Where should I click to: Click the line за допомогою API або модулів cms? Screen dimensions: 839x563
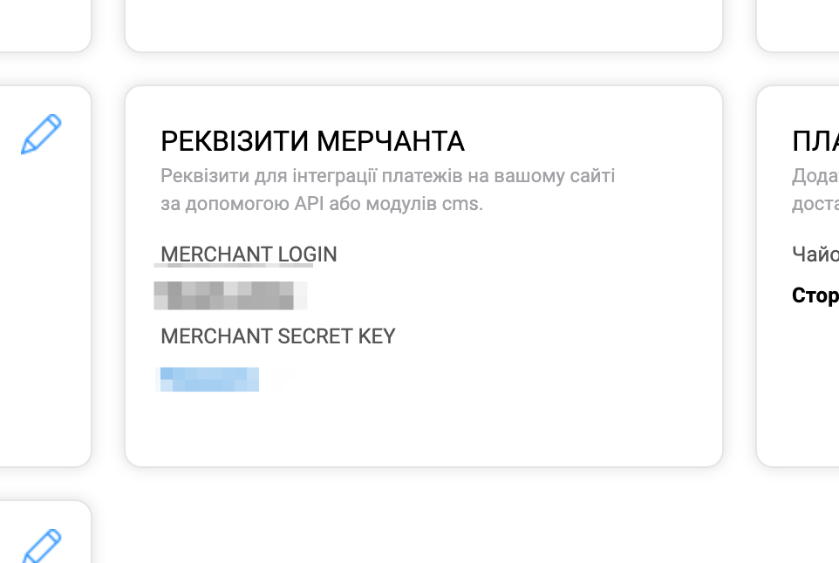pyautogui.click(x=322, y=204)
